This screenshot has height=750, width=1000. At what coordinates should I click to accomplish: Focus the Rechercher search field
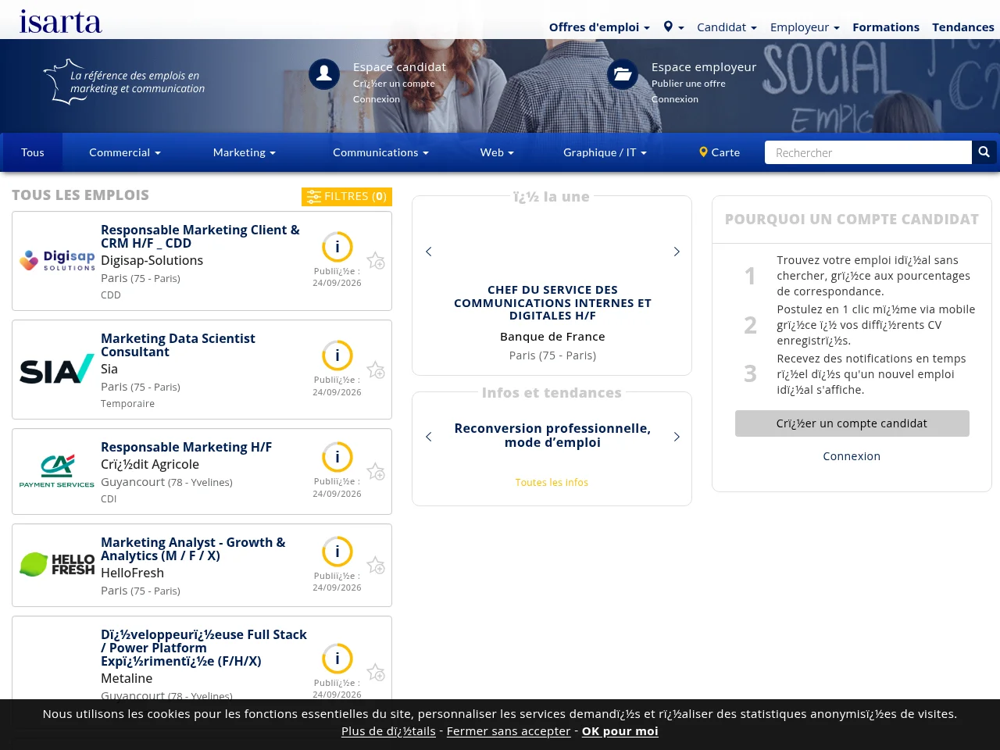tap(868, 152)
